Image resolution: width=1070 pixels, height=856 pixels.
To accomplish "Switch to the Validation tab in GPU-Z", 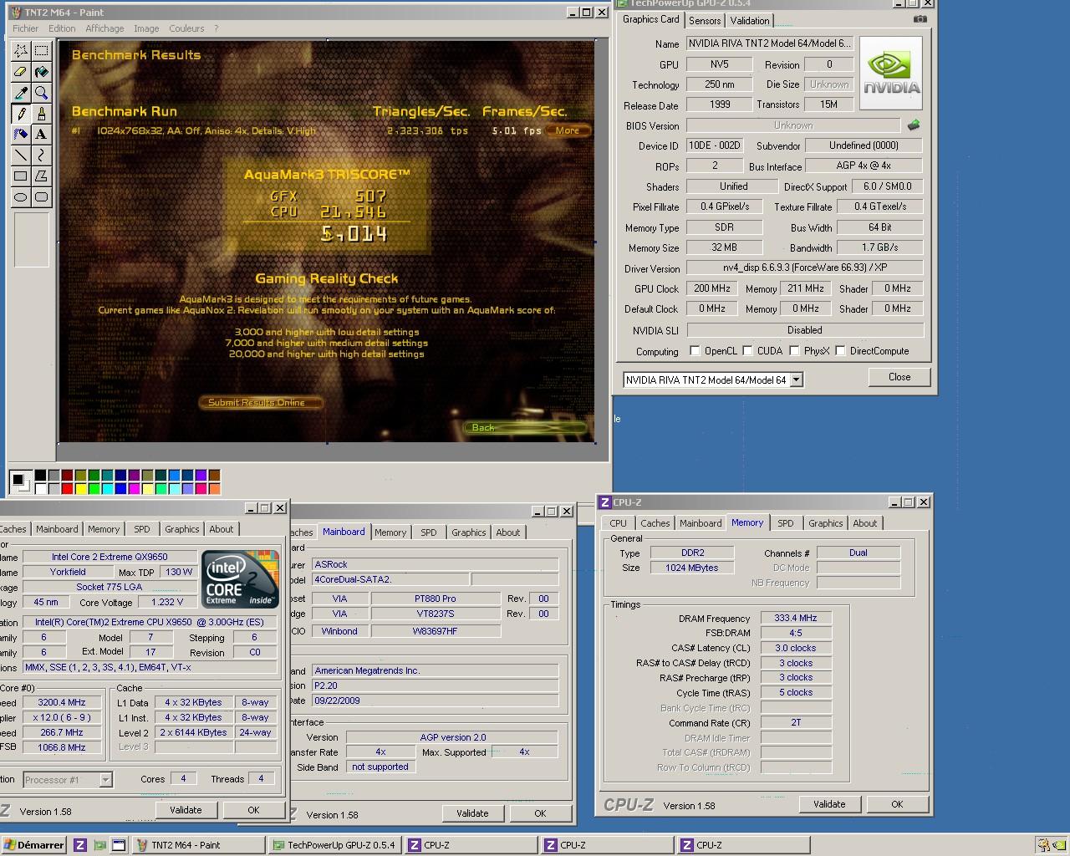I will click(750, 21).
